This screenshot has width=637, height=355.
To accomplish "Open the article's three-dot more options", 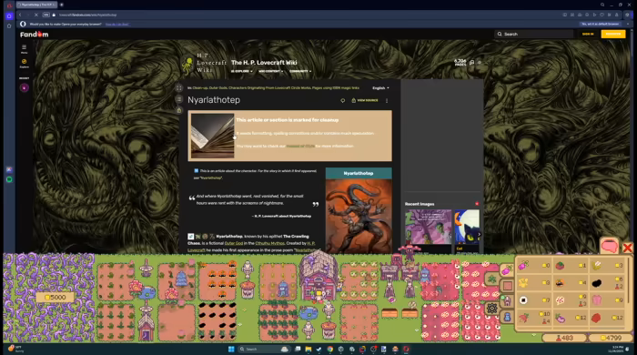I will pyautogui.click(x=387, y=100).
